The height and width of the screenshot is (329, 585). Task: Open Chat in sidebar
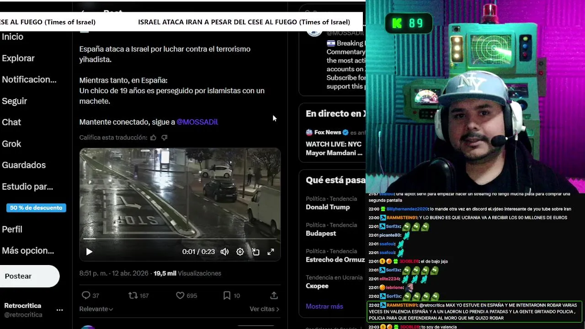point(11,122)
